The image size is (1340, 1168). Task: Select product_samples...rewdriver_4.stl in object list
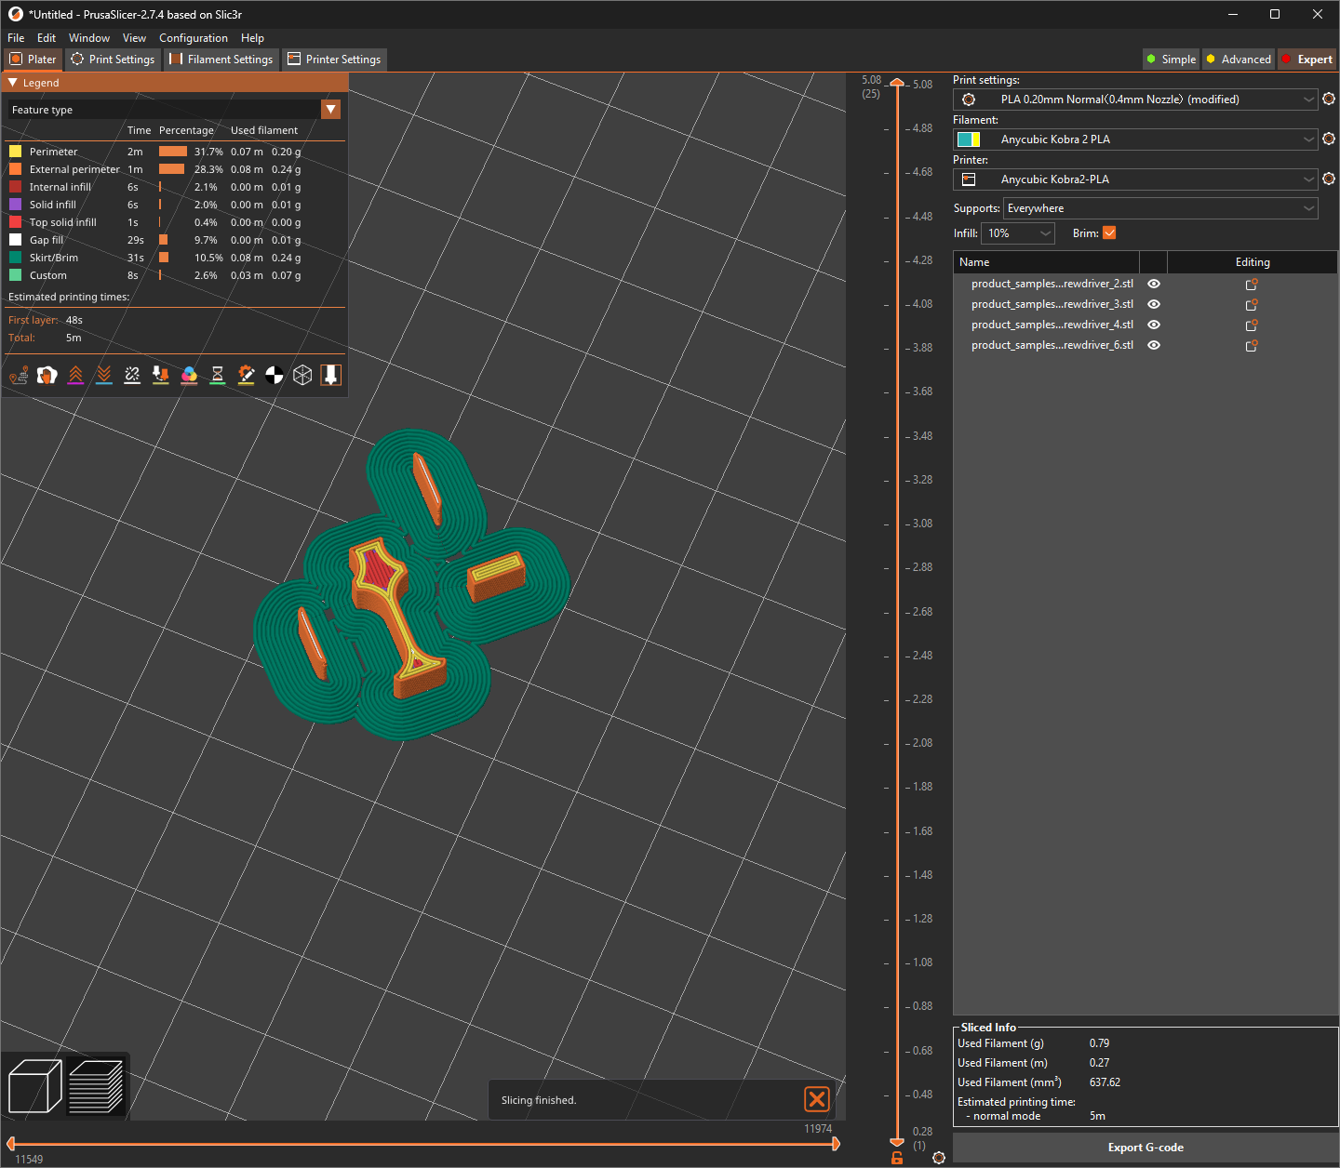click(x=1052, y=325)
